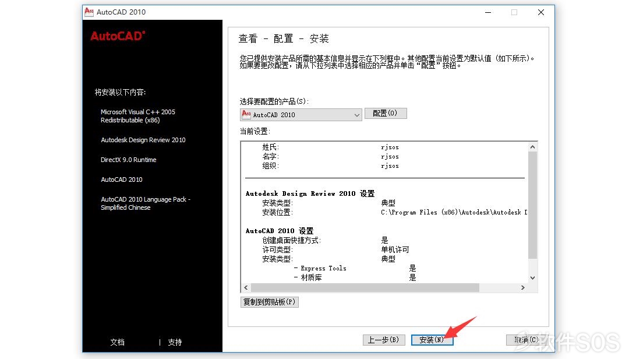This screenshot has width=629, height=359.
Task: Click the vertical scrollbar thumb in settings
Action: 532,205
